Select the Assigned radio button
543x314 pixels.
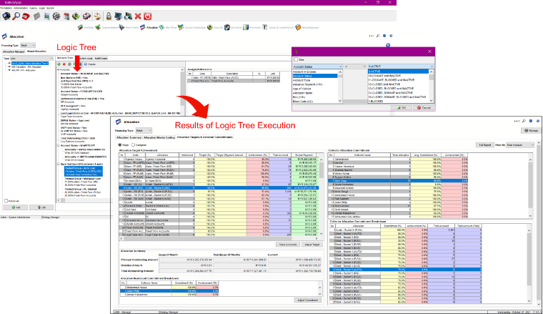tap(134, 145)
